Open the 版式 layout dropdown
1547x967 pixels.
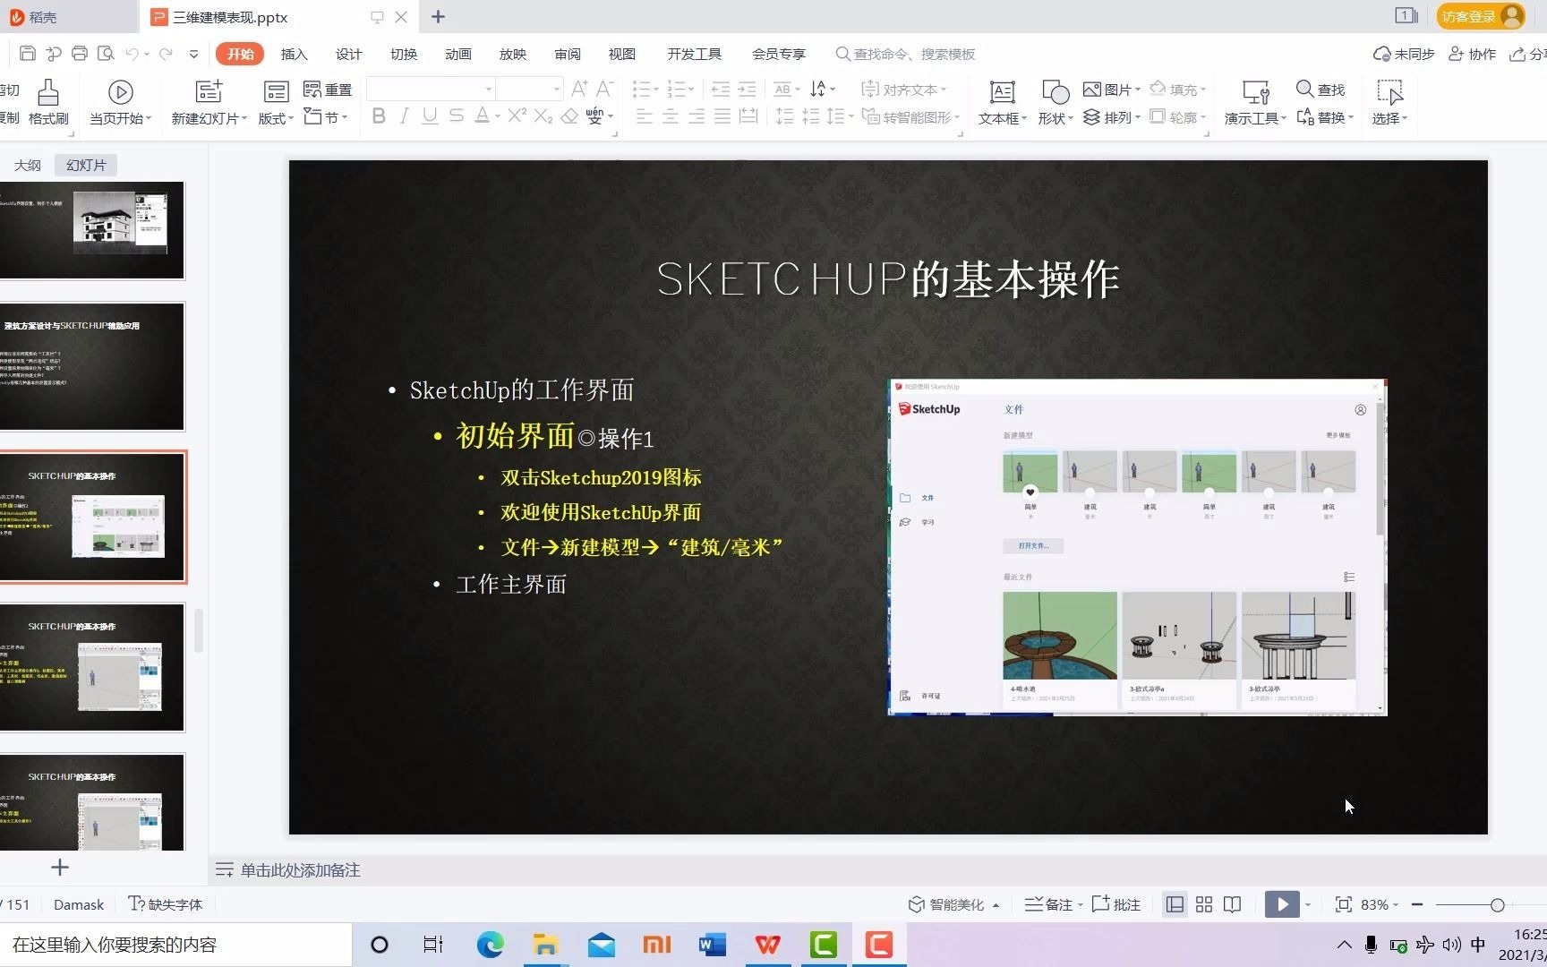[x=276, y=102]
